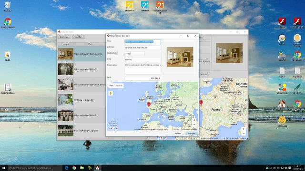Viewport: 305px width, 171px height.
Task: Click the Modifier button in the list window
Action: [x=78, y=37]
